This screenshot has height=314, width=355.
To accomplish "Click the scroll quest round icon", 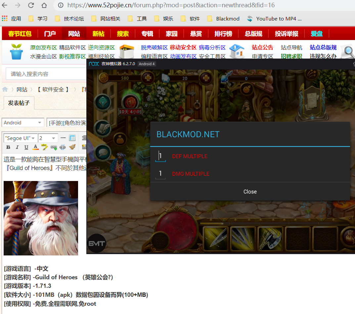I will tap(103, 128).
